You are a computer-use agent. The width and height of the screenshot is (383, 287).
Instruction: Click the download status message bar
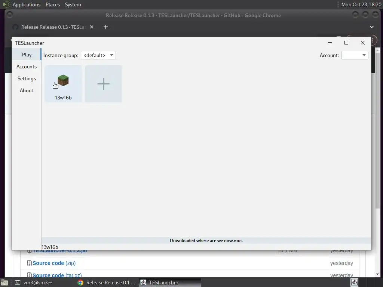point(206,241)
